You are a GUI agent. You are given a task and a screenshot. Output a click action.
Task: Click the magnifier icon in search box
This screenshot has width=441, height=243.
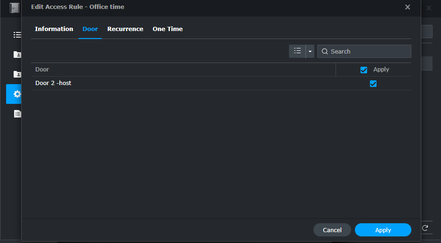click(325, 52)
